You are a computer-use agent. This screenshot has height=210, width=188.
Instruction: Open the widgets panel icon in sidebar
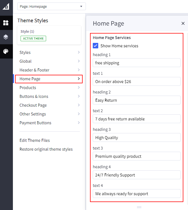pos(6,23)
